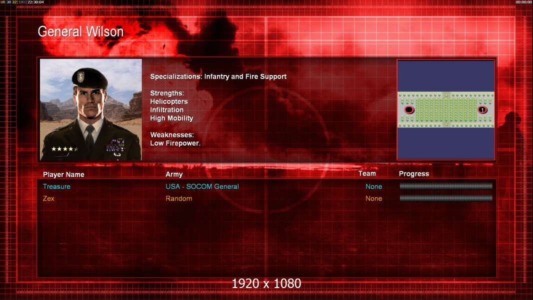Click the Infiltration strength entry
The image size is (533, 300).
[x=166, y=109]
